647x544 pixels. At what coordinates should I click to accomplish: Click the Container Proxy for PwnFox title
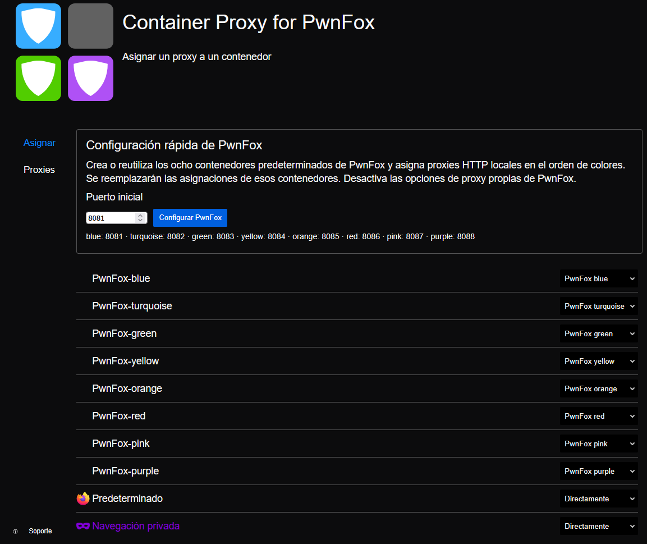pyautogui.click(x=249, y=22)
